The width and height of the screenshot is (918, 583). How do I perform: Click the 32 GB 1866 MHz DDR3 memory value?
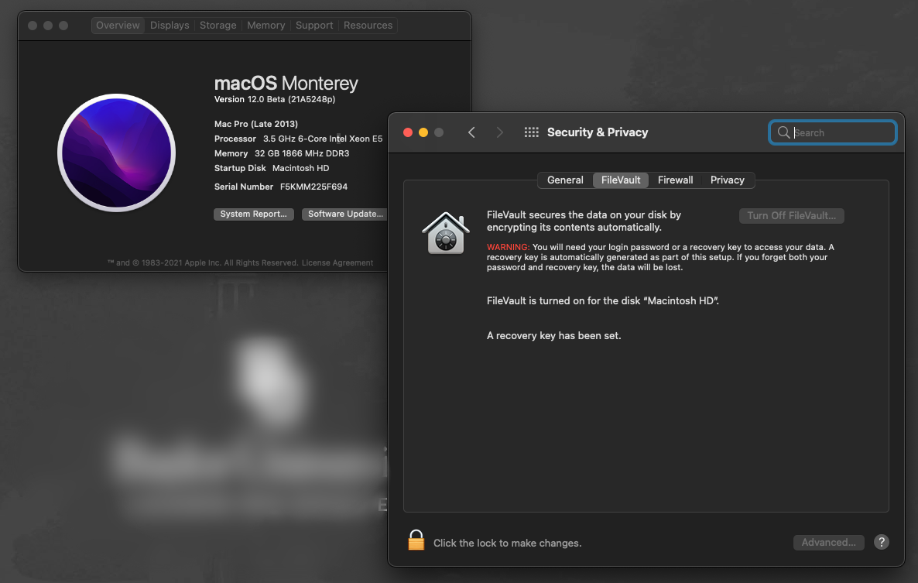(302, 153)
